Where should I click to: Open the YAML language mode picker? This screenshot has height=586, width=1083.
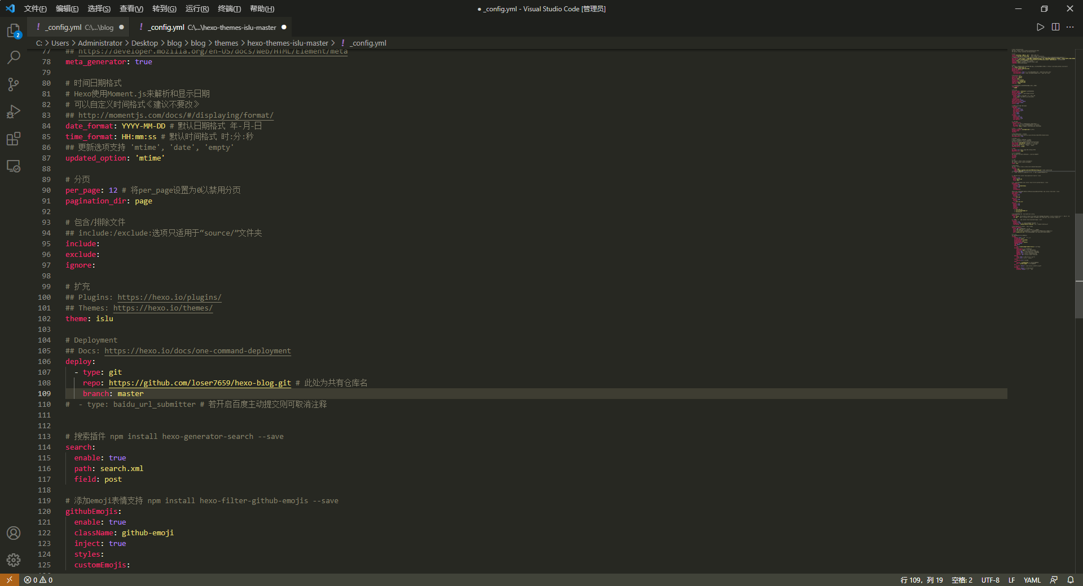pyautogui.click(x=1032, y=580)
